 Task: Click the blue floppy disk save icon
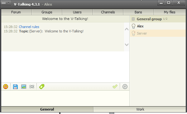tap(15, 87)
